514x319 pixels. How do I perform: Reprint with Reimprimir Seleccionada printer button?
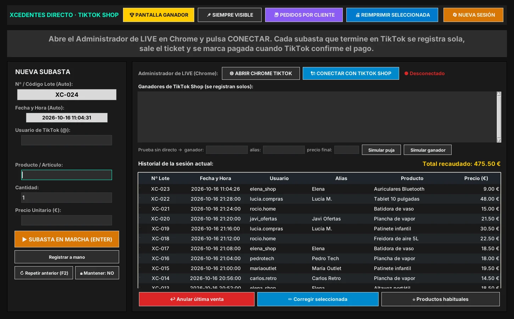[x=392, y=15]
